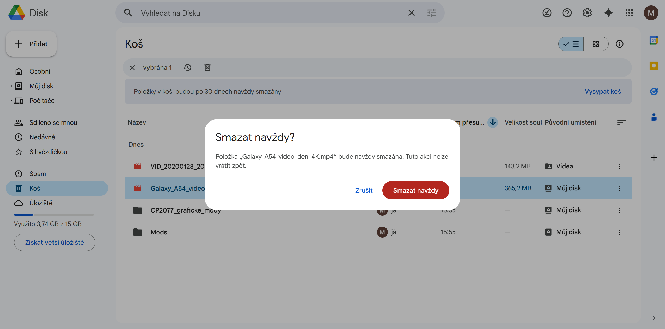Open advanced search filter options
The height and width of the screenshot is (329, 665).
[431, 13]
